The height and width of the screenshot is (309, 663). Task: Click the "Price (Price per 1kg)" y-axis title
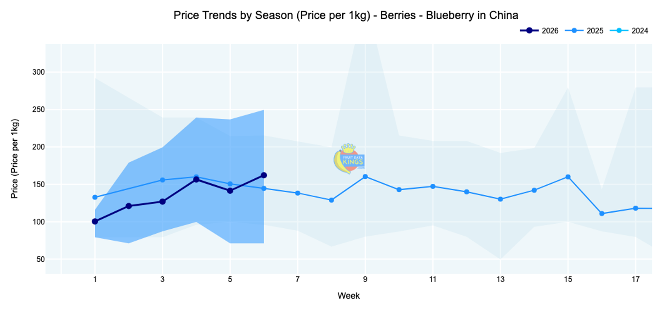[15, 159]
